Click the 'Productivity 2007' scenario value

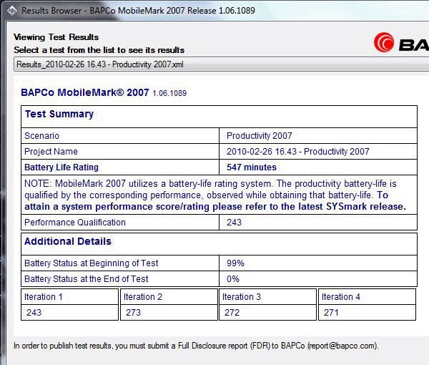[x=260, y=136]
